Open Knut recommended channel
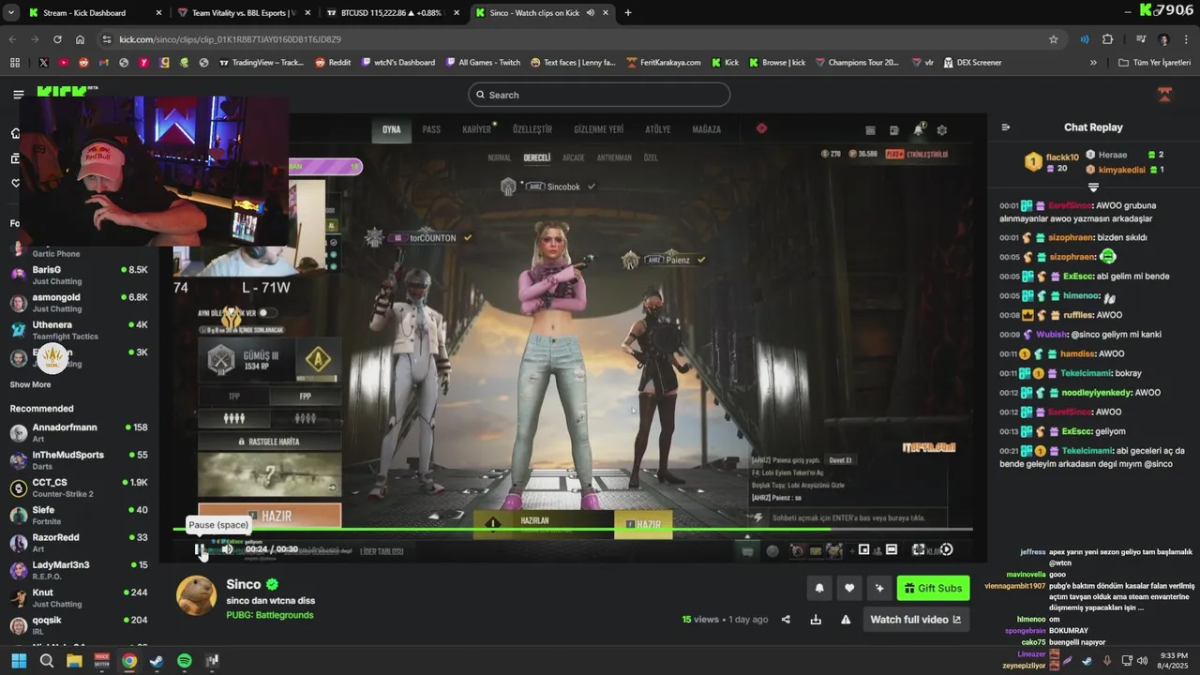The height and width of the screenshot is (675, 1200). 79,597
